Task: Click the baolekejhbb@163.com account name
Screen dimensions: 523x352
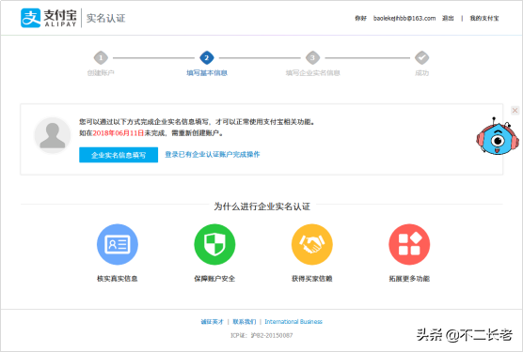Action: pos(404,18)
